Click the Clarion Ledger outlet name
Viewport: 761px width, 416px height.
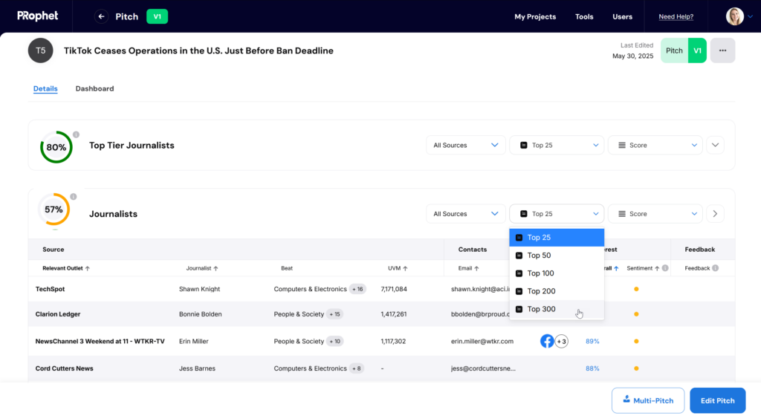click(58, 314)
